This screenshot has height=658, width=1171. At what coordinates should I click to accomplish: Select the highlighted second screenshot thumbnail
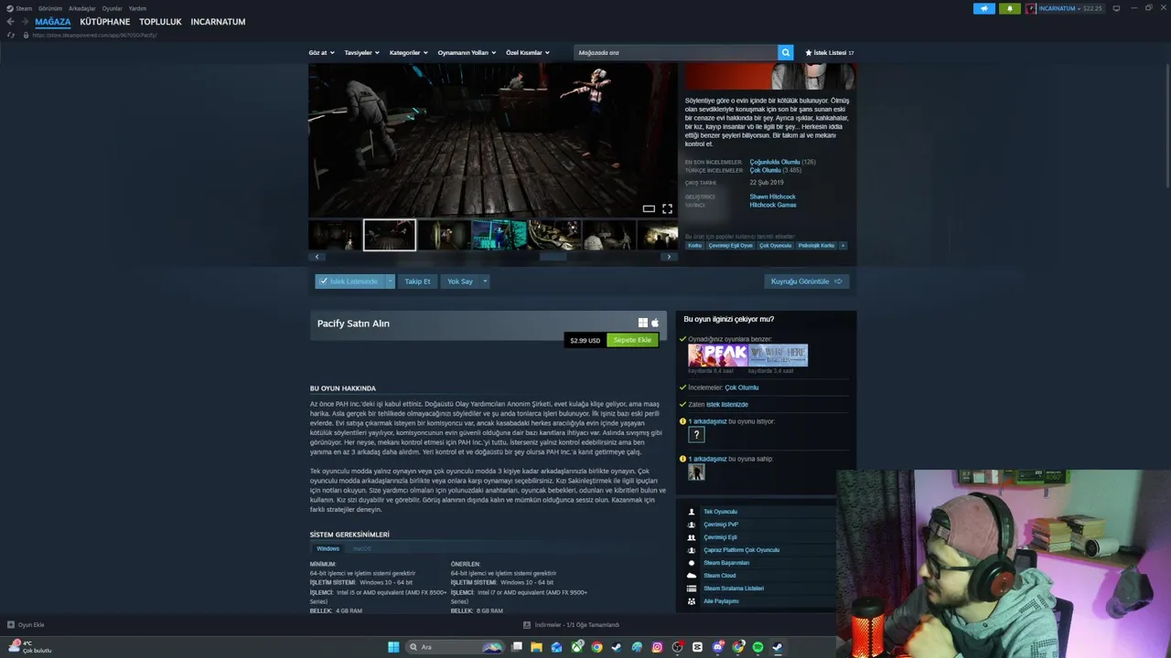click(390, 235)
